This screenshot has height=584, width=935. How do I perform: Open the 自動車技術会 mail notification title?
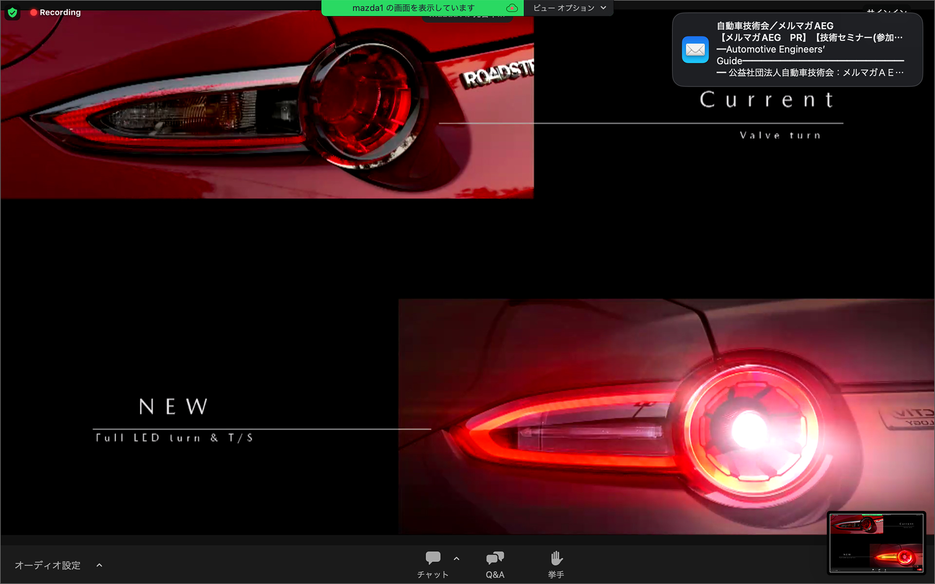775,26
